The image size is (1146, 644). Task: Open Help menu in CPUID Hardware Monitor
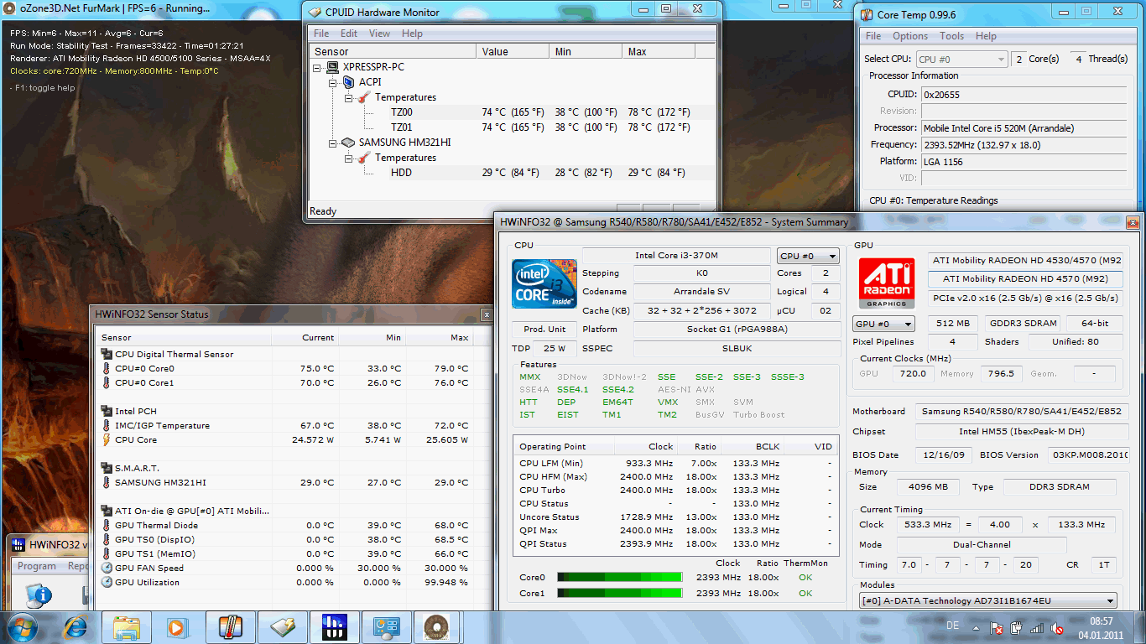click(x=412, y=34)
